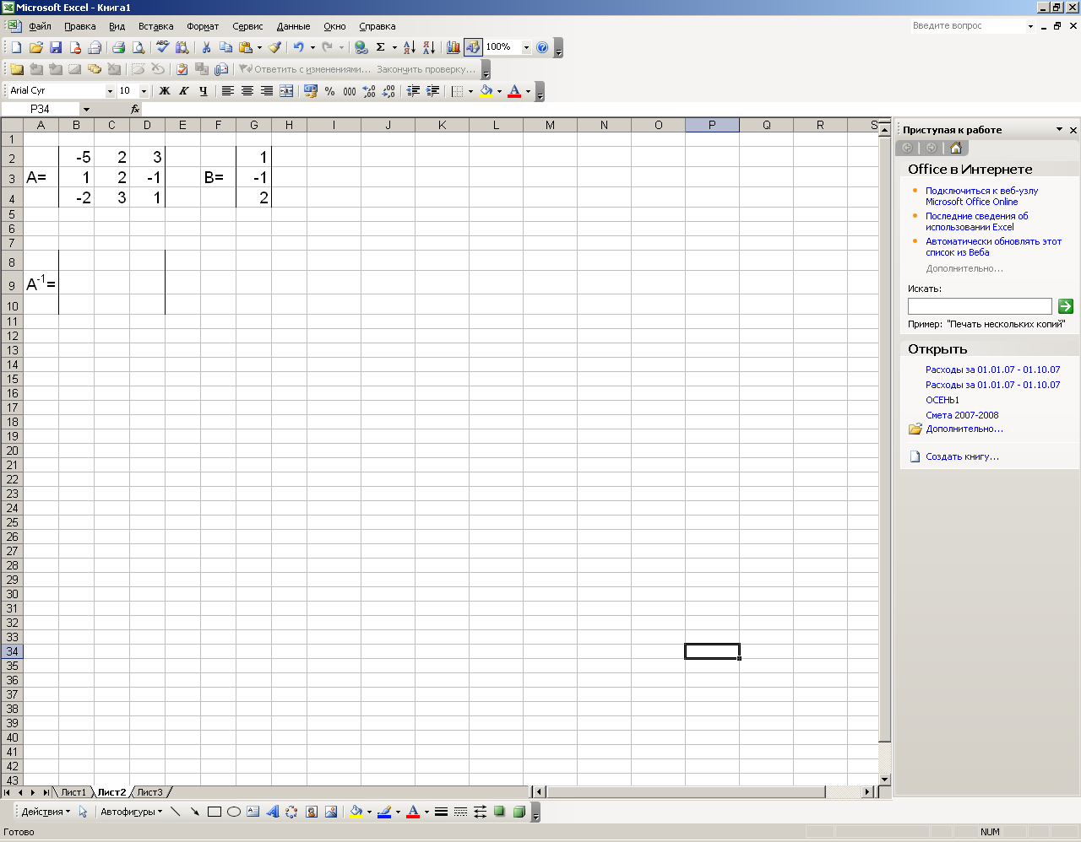Center cell text horizontally
The height and width of the screenshot is (842, 1081).
[x=247, y=91]
